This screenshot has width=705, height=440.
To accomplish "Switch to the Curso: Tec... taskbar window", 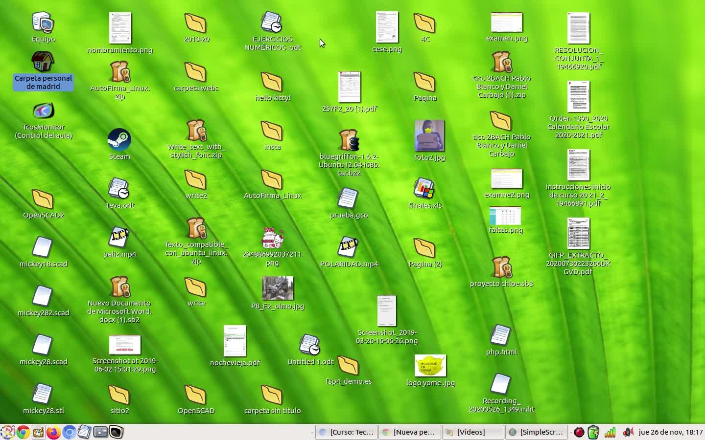I will click(x=347, y=432).
